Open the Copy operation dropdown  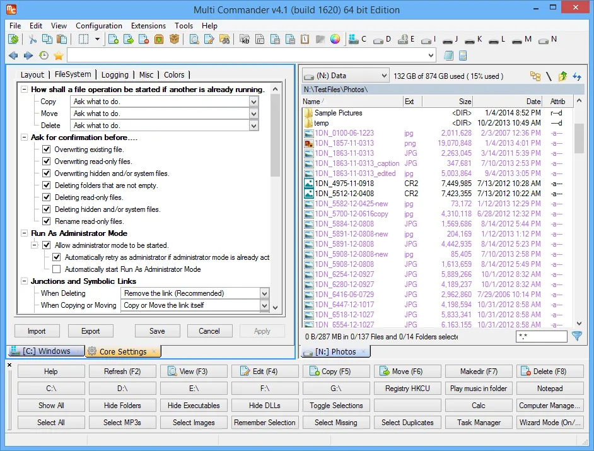point(254,102)
